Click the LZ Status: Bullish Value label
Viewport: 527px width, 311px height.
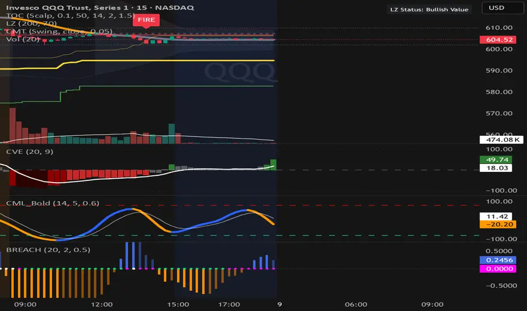(x=429, y=10)
